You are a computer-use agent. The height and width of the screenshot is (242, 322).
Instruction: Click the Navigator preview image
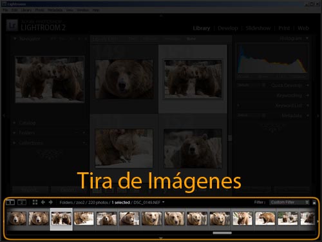(x=50, y=79)
